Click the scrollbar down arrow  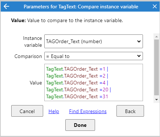pos(157,100)
